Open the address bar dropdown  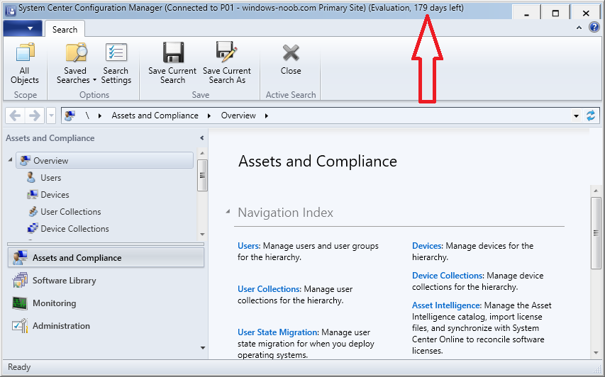(x=576, y=116)
